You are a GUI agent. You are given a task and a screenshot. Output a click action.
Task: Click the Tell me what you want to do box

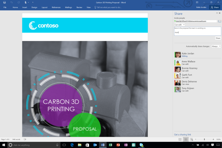[x=108, y=7]
